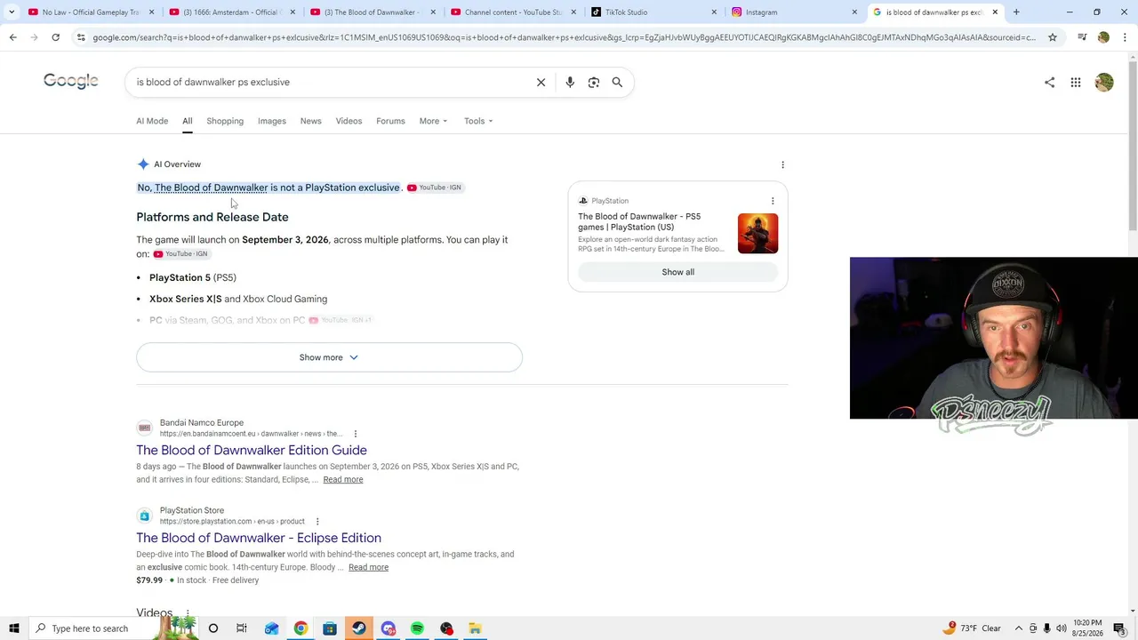Image resolution: width=1138 pixels, height=640 pixels.
Task: Switch to News results
Action: [310, 121]
